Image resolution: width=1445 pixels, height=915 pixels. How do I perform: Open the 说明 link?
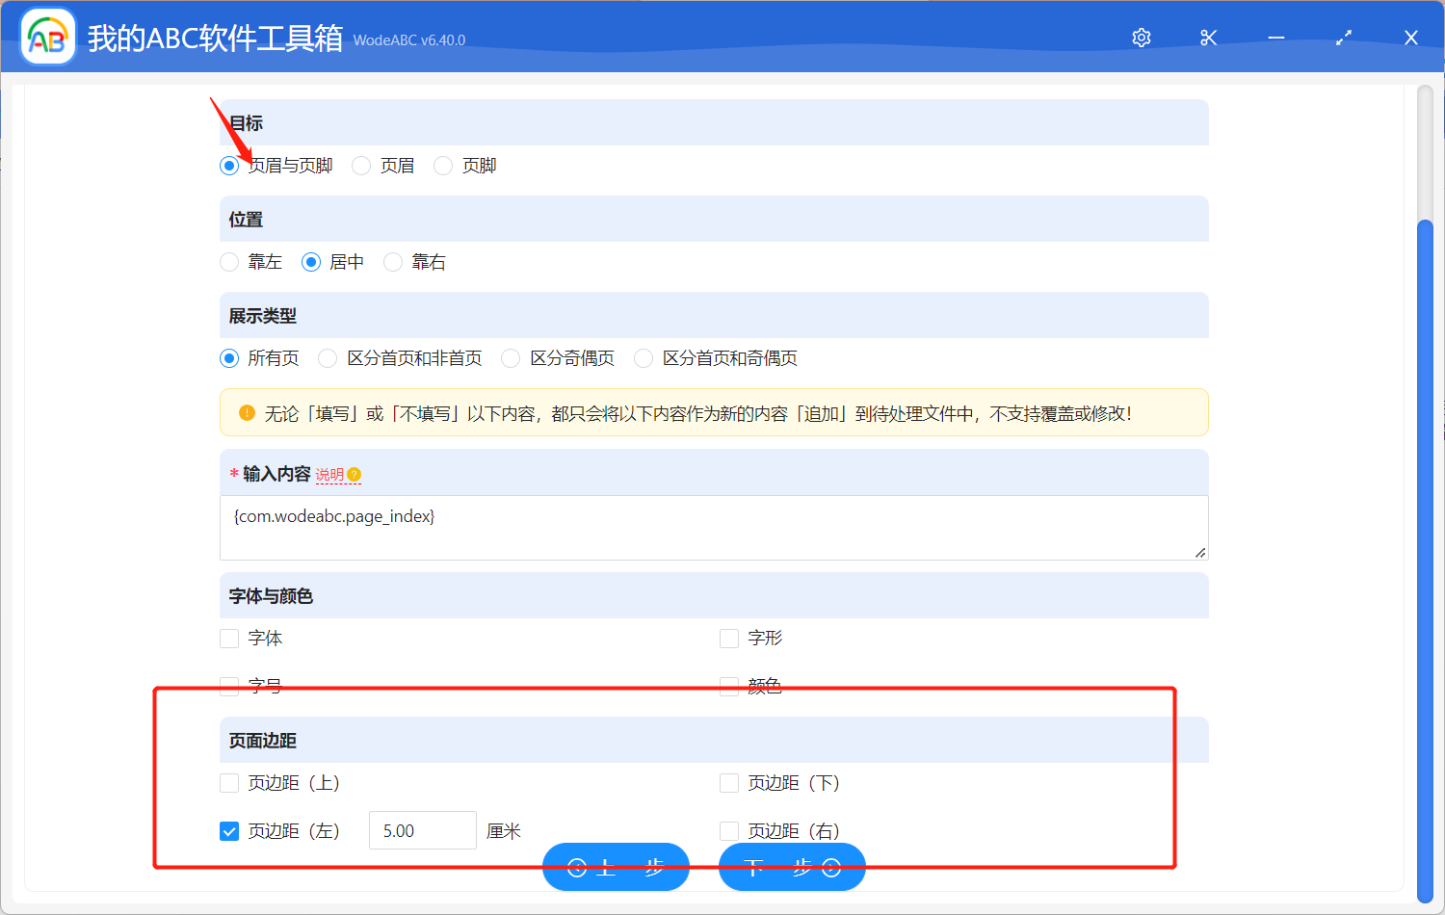[331, 474]
